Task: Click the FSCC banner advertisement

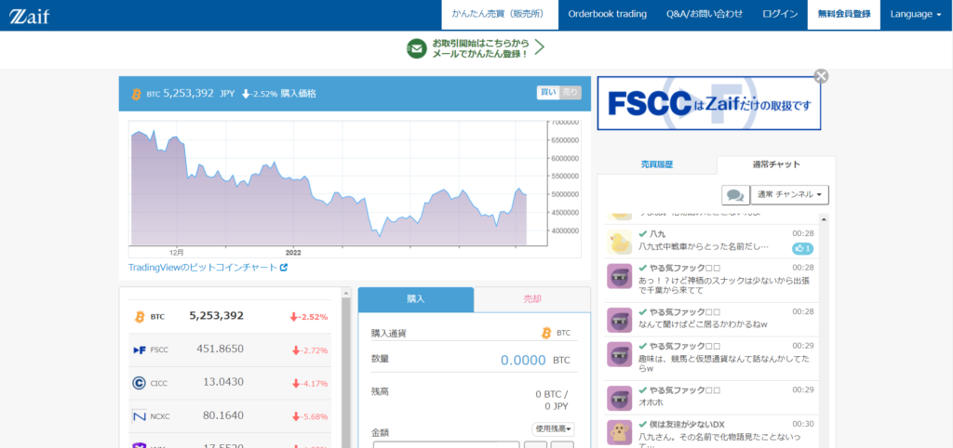Action: (x=708, y=103)
